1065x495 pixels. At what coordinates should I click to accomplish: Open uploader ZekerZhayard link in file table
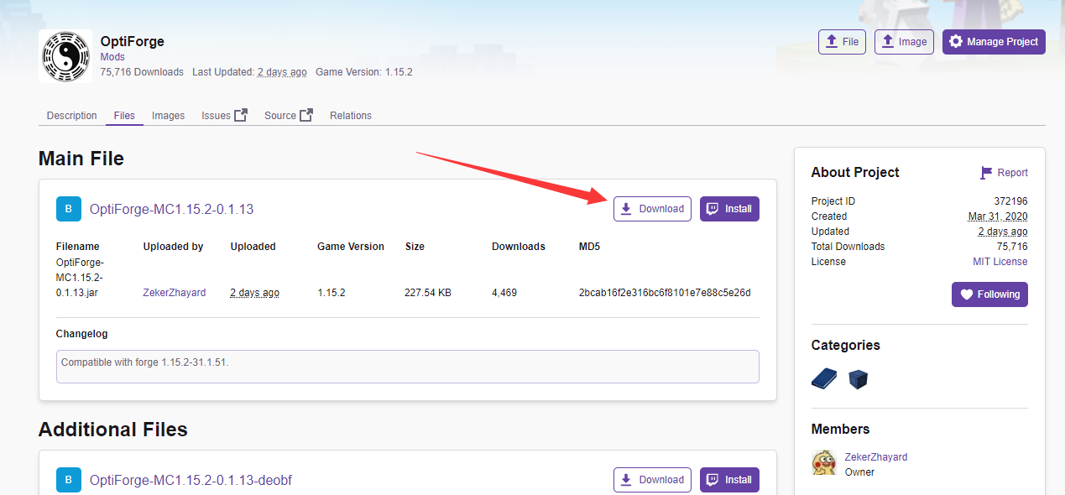click(175, 293)
